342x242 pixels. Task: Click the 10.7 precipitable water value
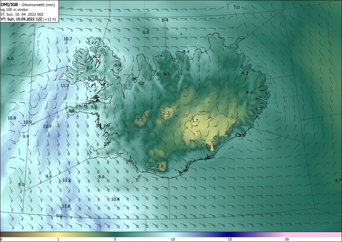coord(68,39)
